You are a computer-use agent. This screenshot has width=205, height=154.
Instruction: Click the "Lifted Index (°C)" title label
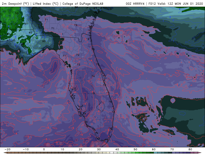click(46, 4)
